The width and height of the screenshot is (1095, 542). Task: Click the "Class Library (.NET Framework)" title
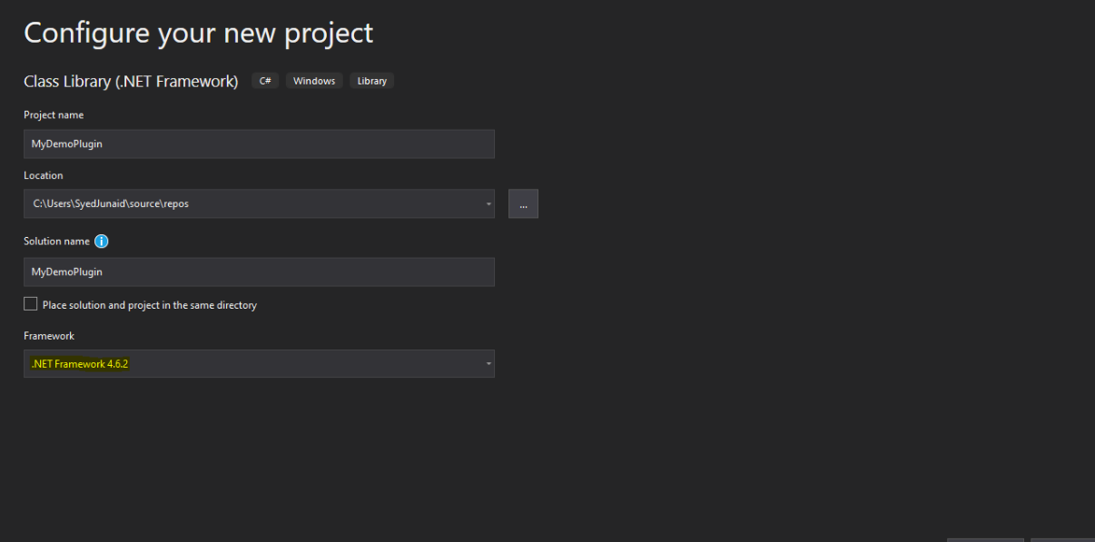coord(131,81)
